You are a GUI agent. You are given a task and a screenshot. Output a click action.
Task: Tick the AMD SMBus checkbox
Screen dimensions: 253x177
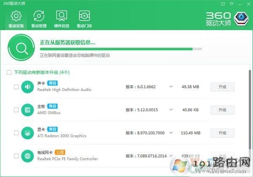tap(16, 110)
